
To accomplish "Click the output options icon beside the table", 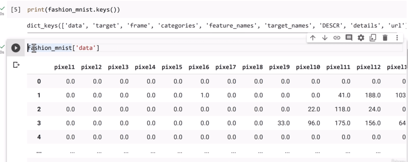I will 16,65.
